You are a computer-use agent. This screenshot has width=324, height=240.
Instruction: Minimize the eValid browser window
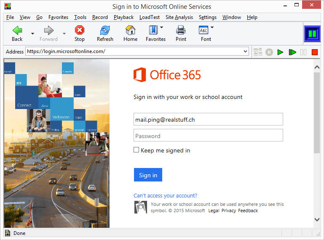(285, 5)
